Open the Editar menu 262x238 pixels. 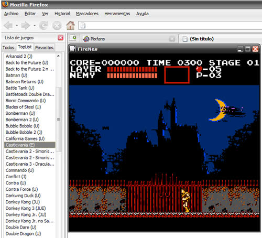(x=30, y=14)
